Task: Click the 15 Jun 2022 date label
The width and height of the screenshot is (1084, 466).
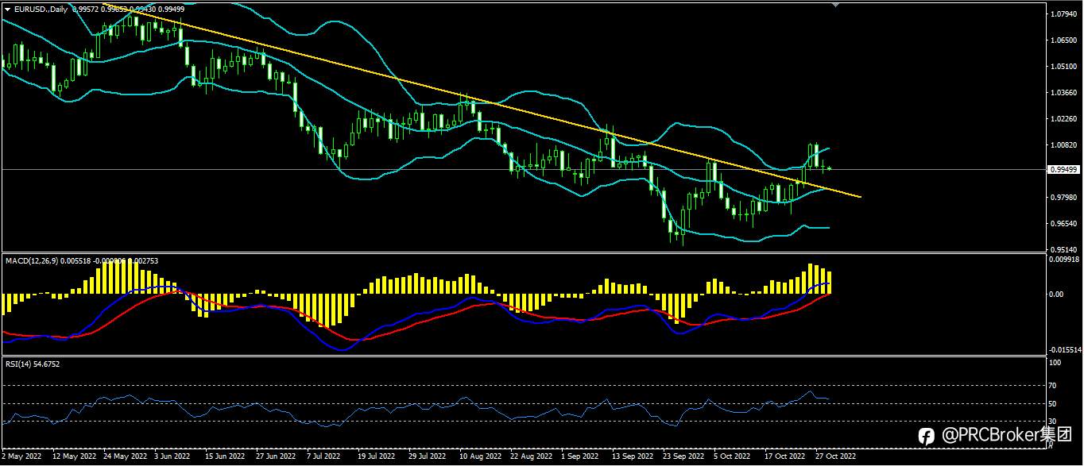Action: click(224, 457)
